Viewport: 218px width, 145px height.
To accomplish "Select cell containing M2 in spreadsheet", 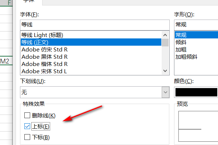I will [6, 61].
